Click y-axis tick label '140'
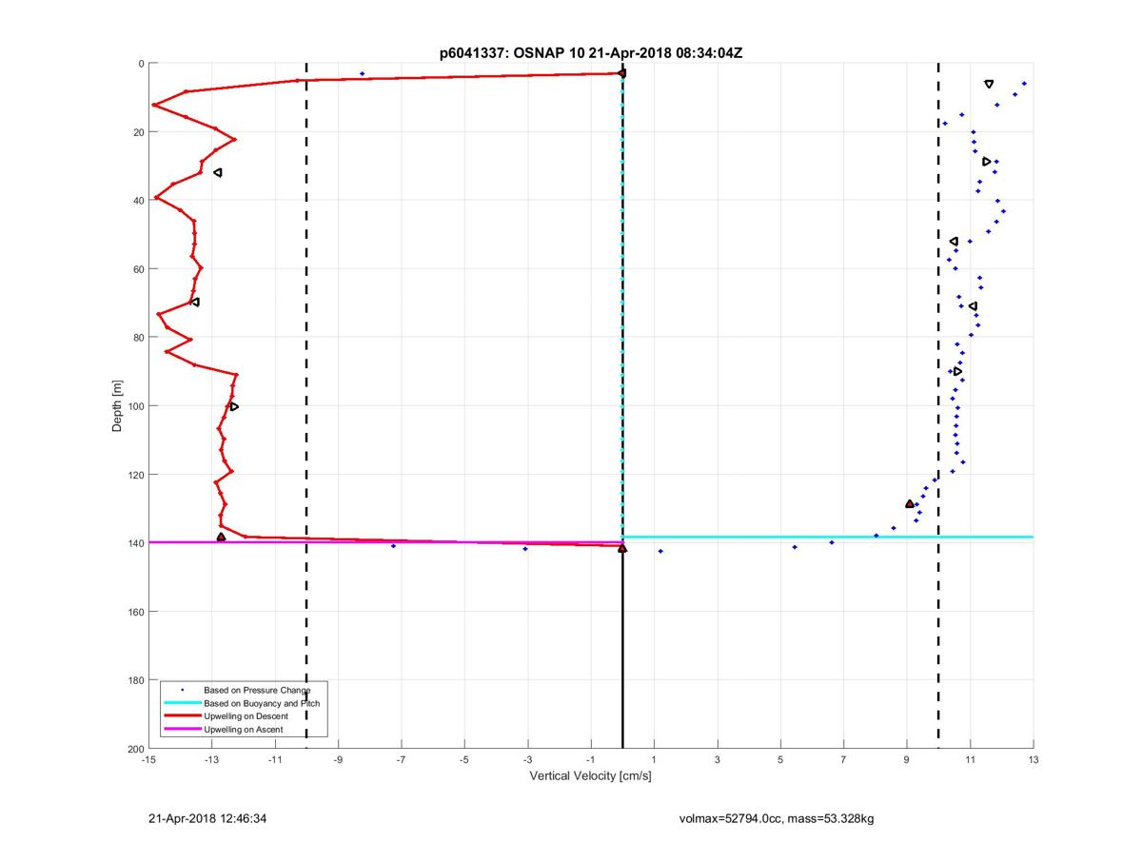Viewport: 1142px width, 842px height. [135, 543]
